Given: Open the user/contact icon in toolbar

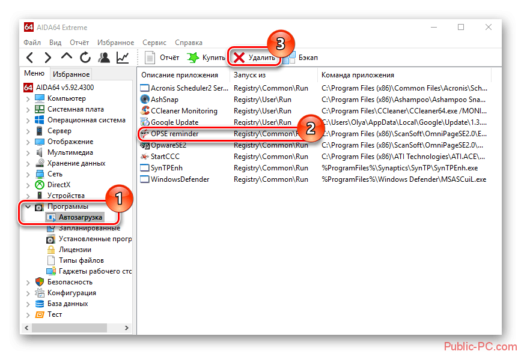Looking at the screenshot, I should [x=104, y=58].
